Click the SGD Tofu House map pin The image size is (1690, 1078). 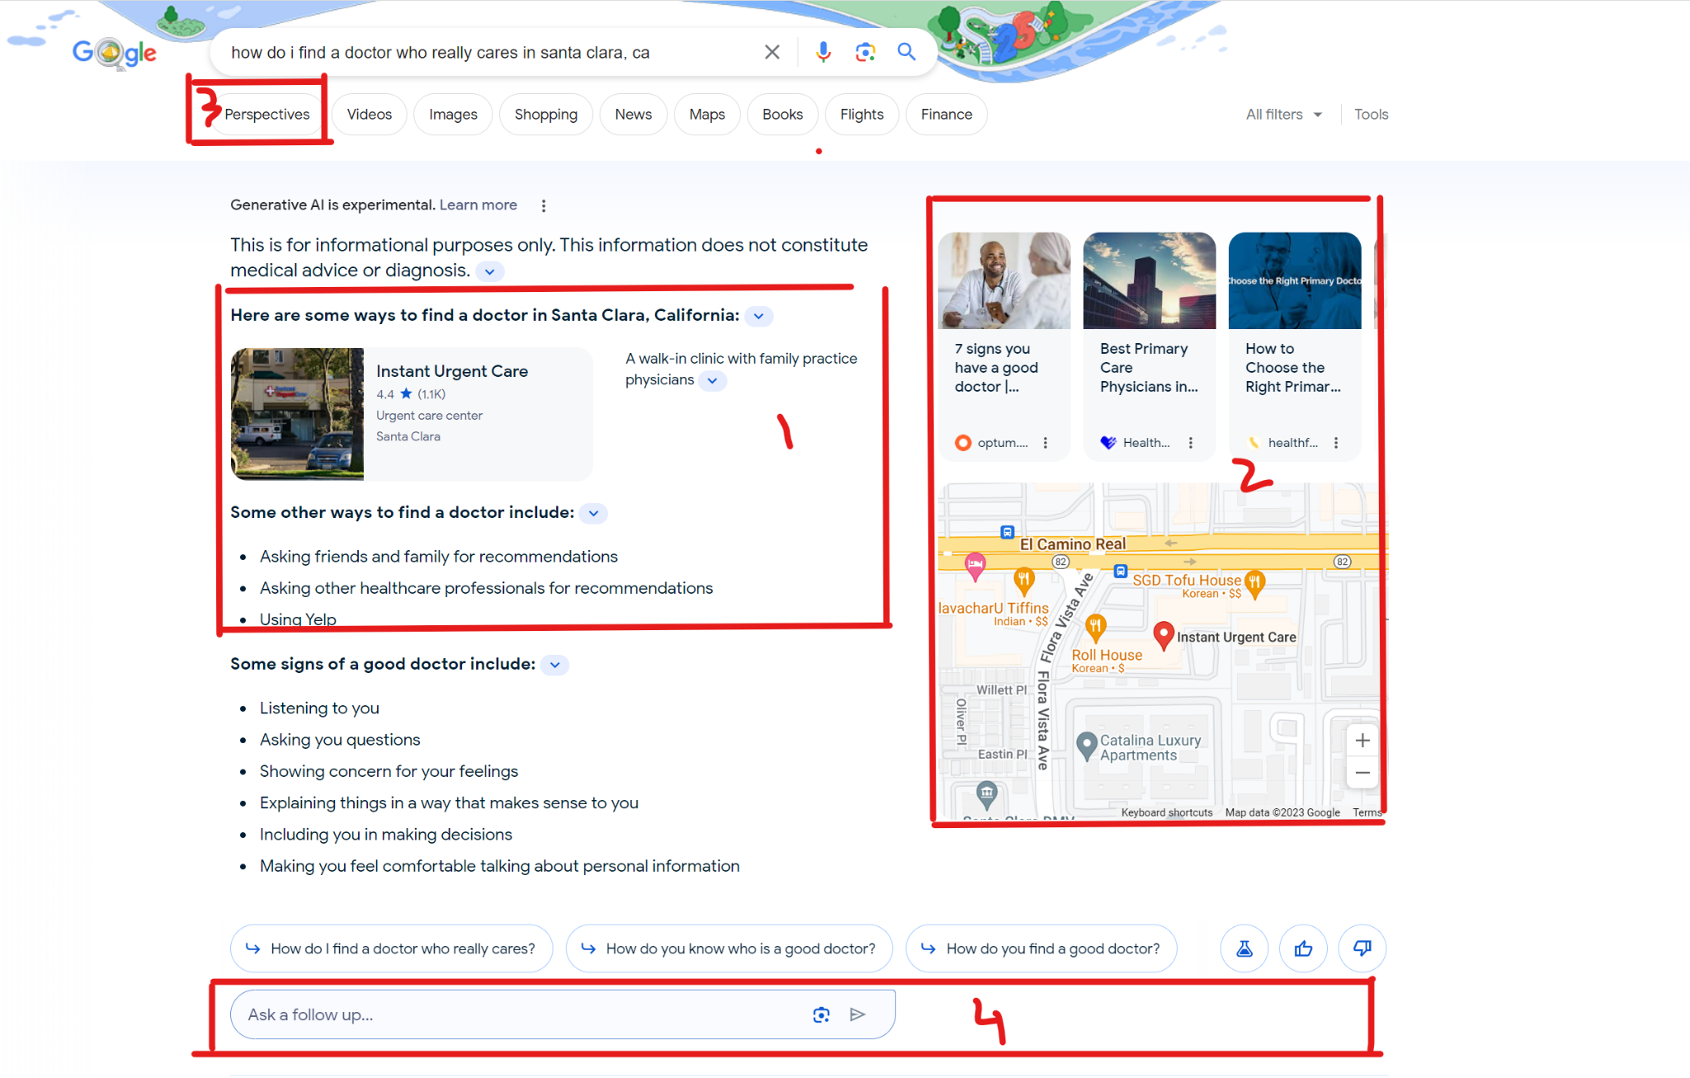pyautogui.click(x=1254, y=583)
